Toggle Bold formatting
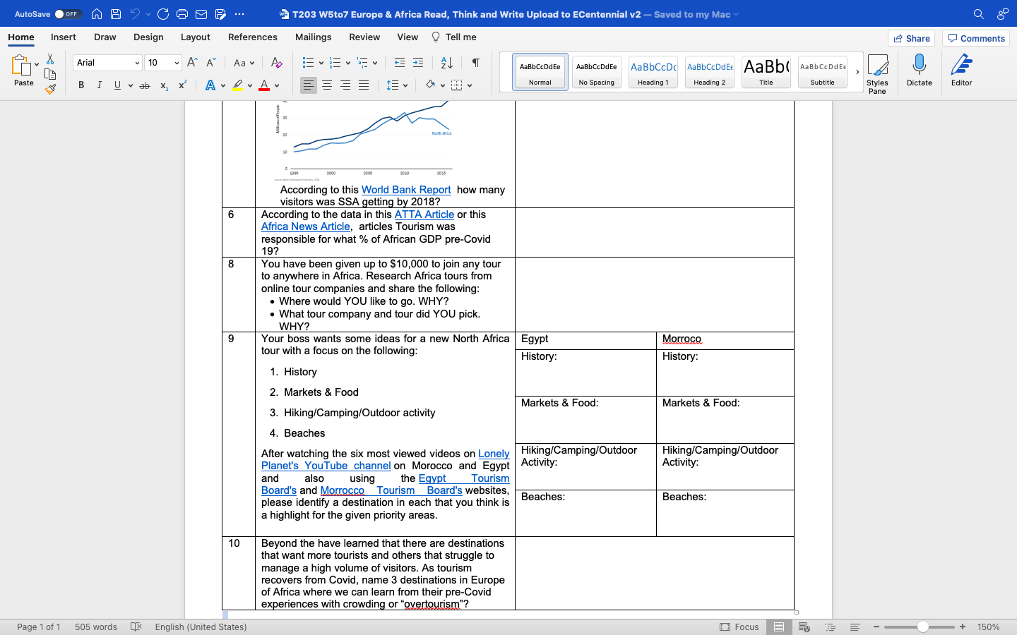Viewport: 1017px width, 635px height. click(81, 85)
